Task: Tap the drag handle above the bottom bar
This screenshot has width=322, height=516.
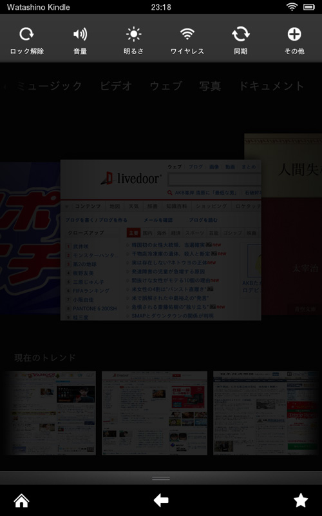Action: click(161, 478)
